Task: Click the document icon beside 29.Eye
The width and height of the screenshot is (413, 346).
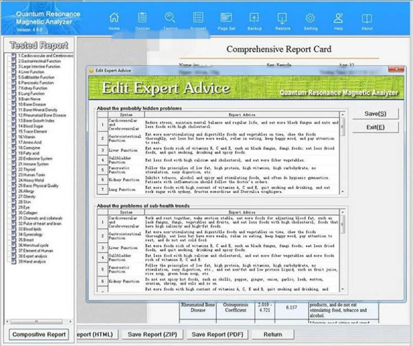Action: tap(14, 207)
